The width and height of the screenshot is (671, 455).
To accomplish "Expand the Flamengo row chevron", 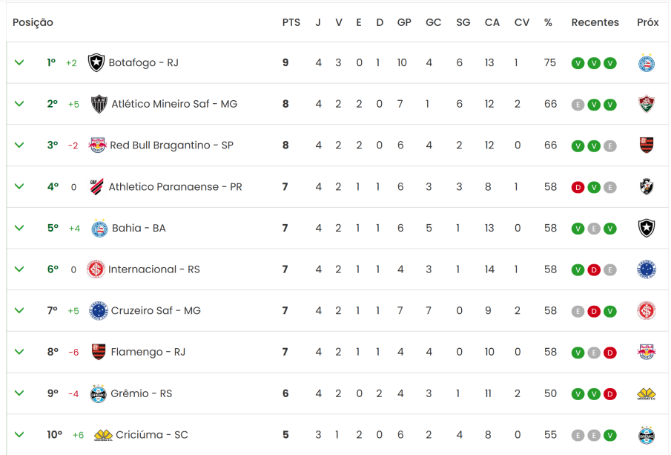I will tap(19, 352).
